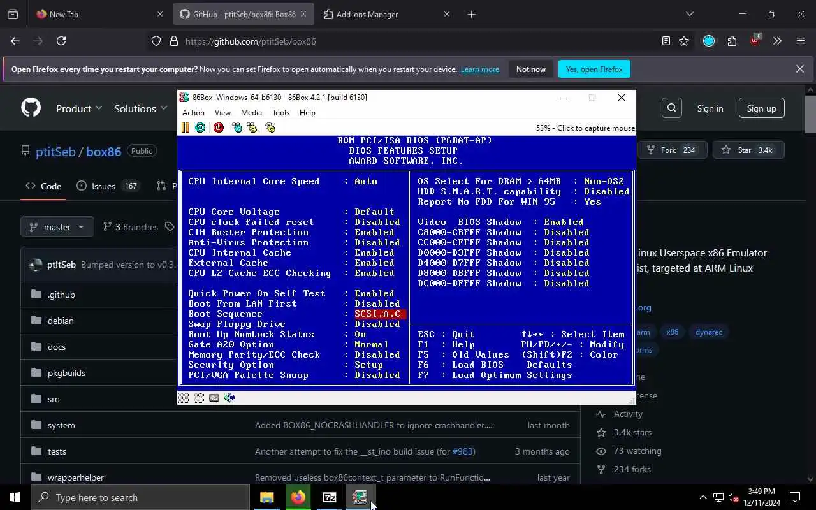
Task: Open Firefox extensions puzzle icon
Action: coord(732,41)
